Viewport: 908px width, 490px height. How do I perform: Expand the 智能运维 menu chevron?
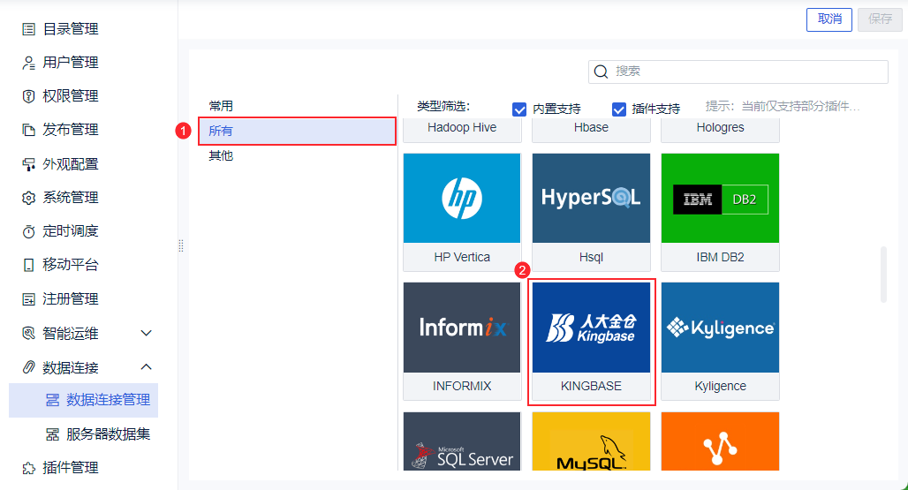click(x=147, y=333)
